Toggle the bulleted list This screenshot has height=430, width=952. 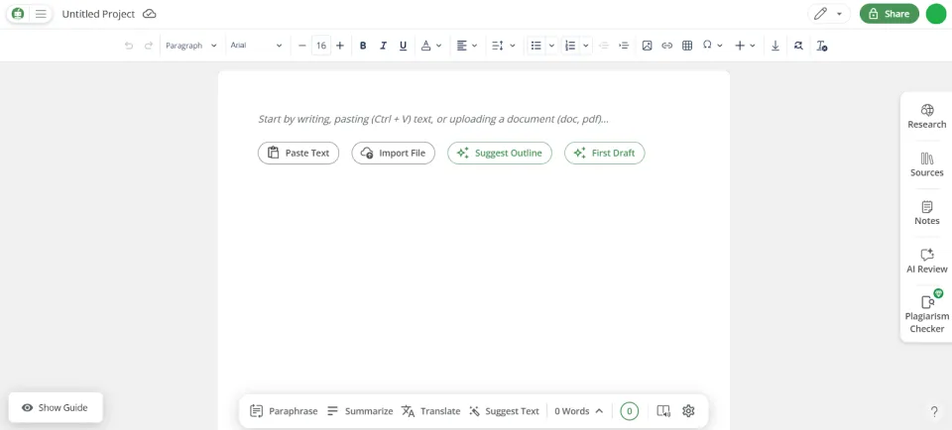point(536,46)
